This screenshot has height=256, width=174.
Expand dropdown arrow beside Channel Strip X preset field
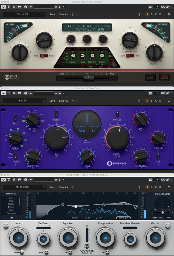tap(64, 180)
